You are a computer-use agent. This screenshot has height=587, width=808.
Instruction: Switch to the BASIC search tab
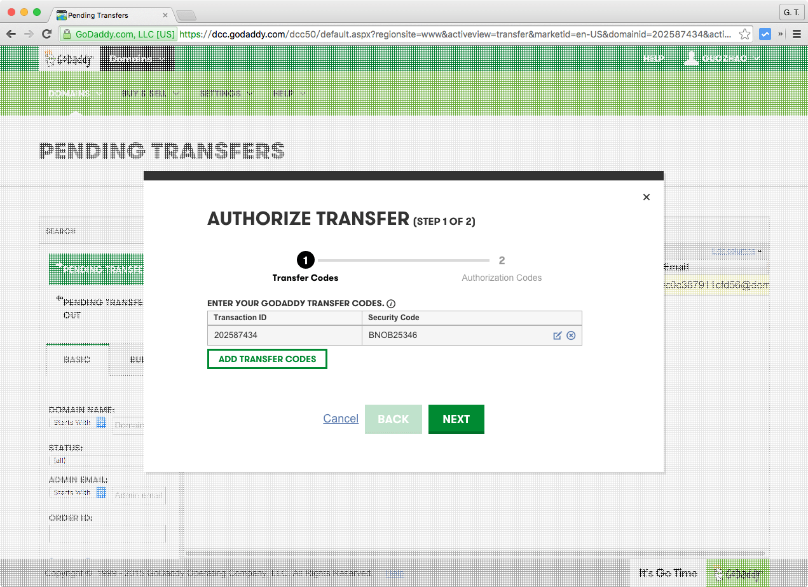point(77,359)
